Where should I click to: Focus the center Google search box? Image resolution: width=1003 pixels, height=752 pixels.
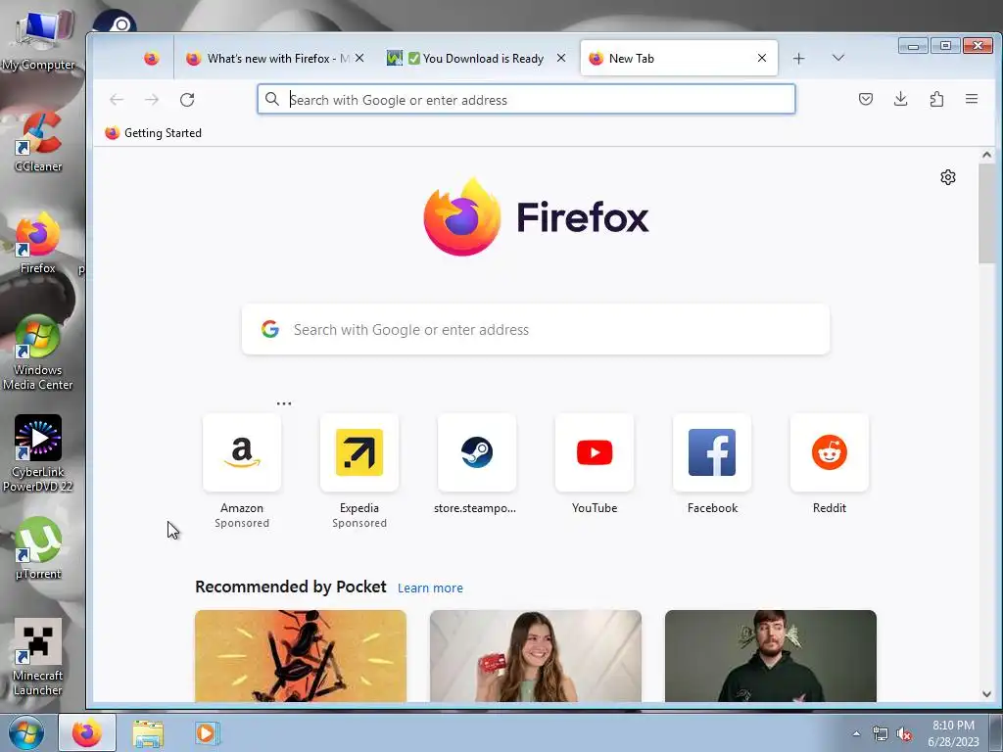[536, 329]
